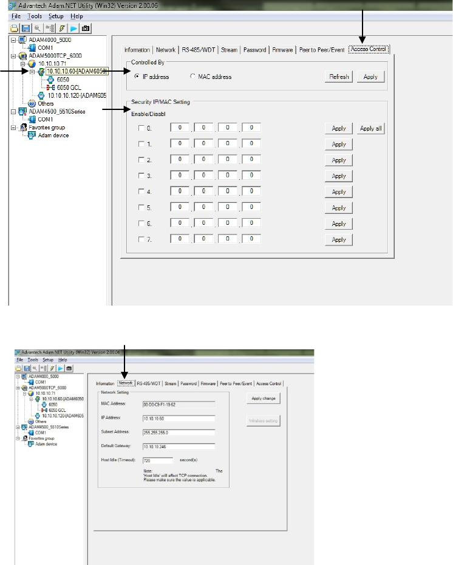453x565 pixels.
Task: Collapse the 10.10.10.60-[ADAM6050] node in upper window
Action: click(x=32, y=72)
